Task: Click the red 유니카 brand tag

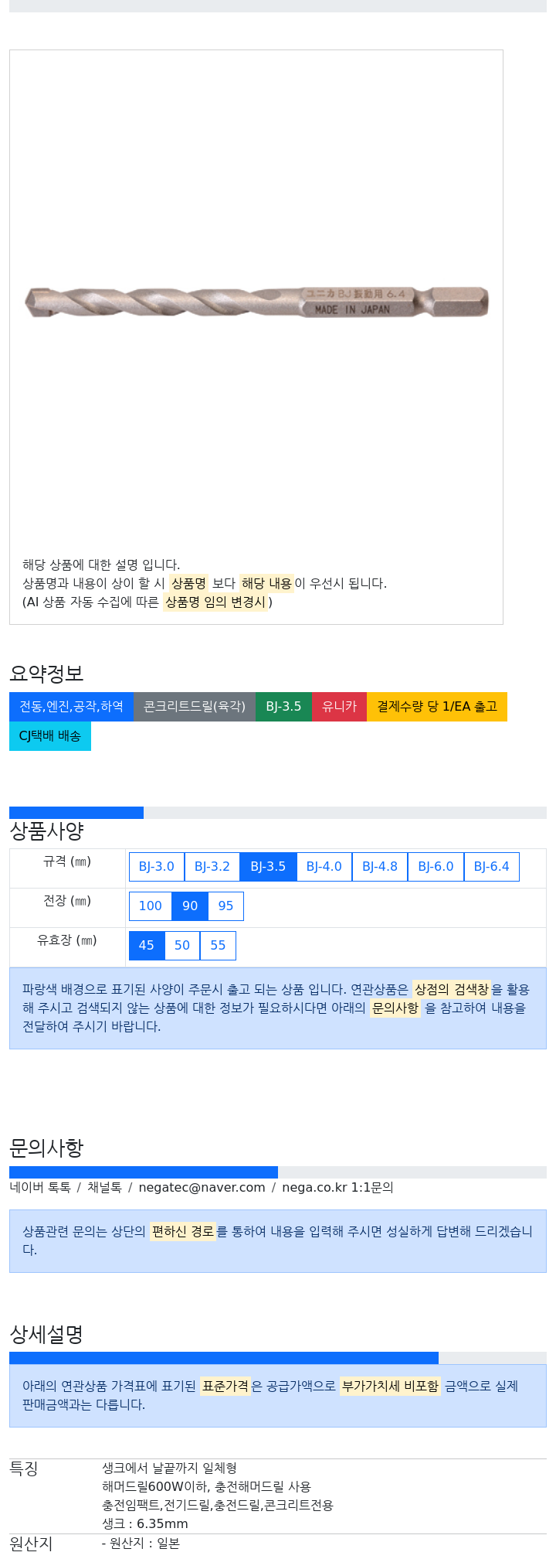Action: tap(340, 707)
